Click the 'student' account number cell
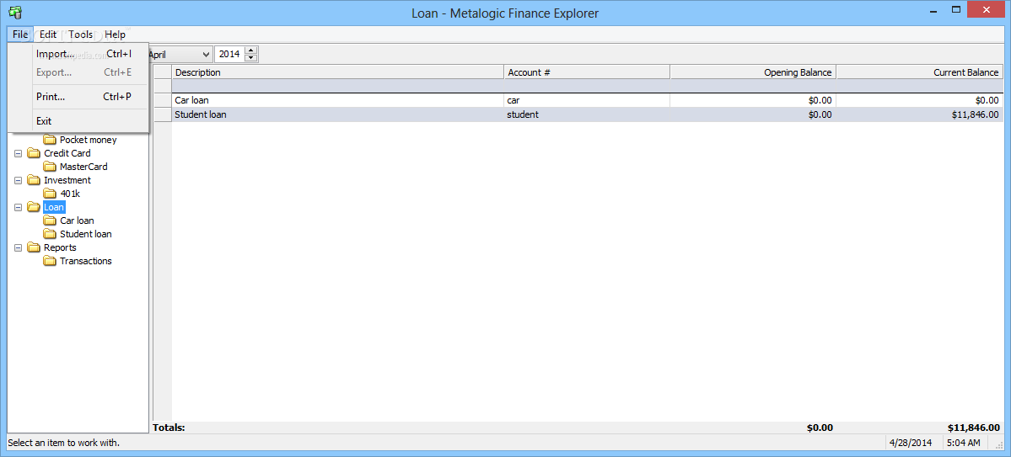 pyautogui.click(x=588, y=114)
